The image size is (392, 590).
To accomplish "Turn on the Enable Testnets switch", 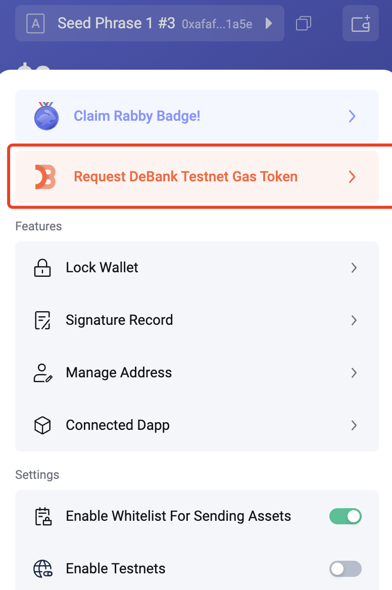I will (346, 569).
